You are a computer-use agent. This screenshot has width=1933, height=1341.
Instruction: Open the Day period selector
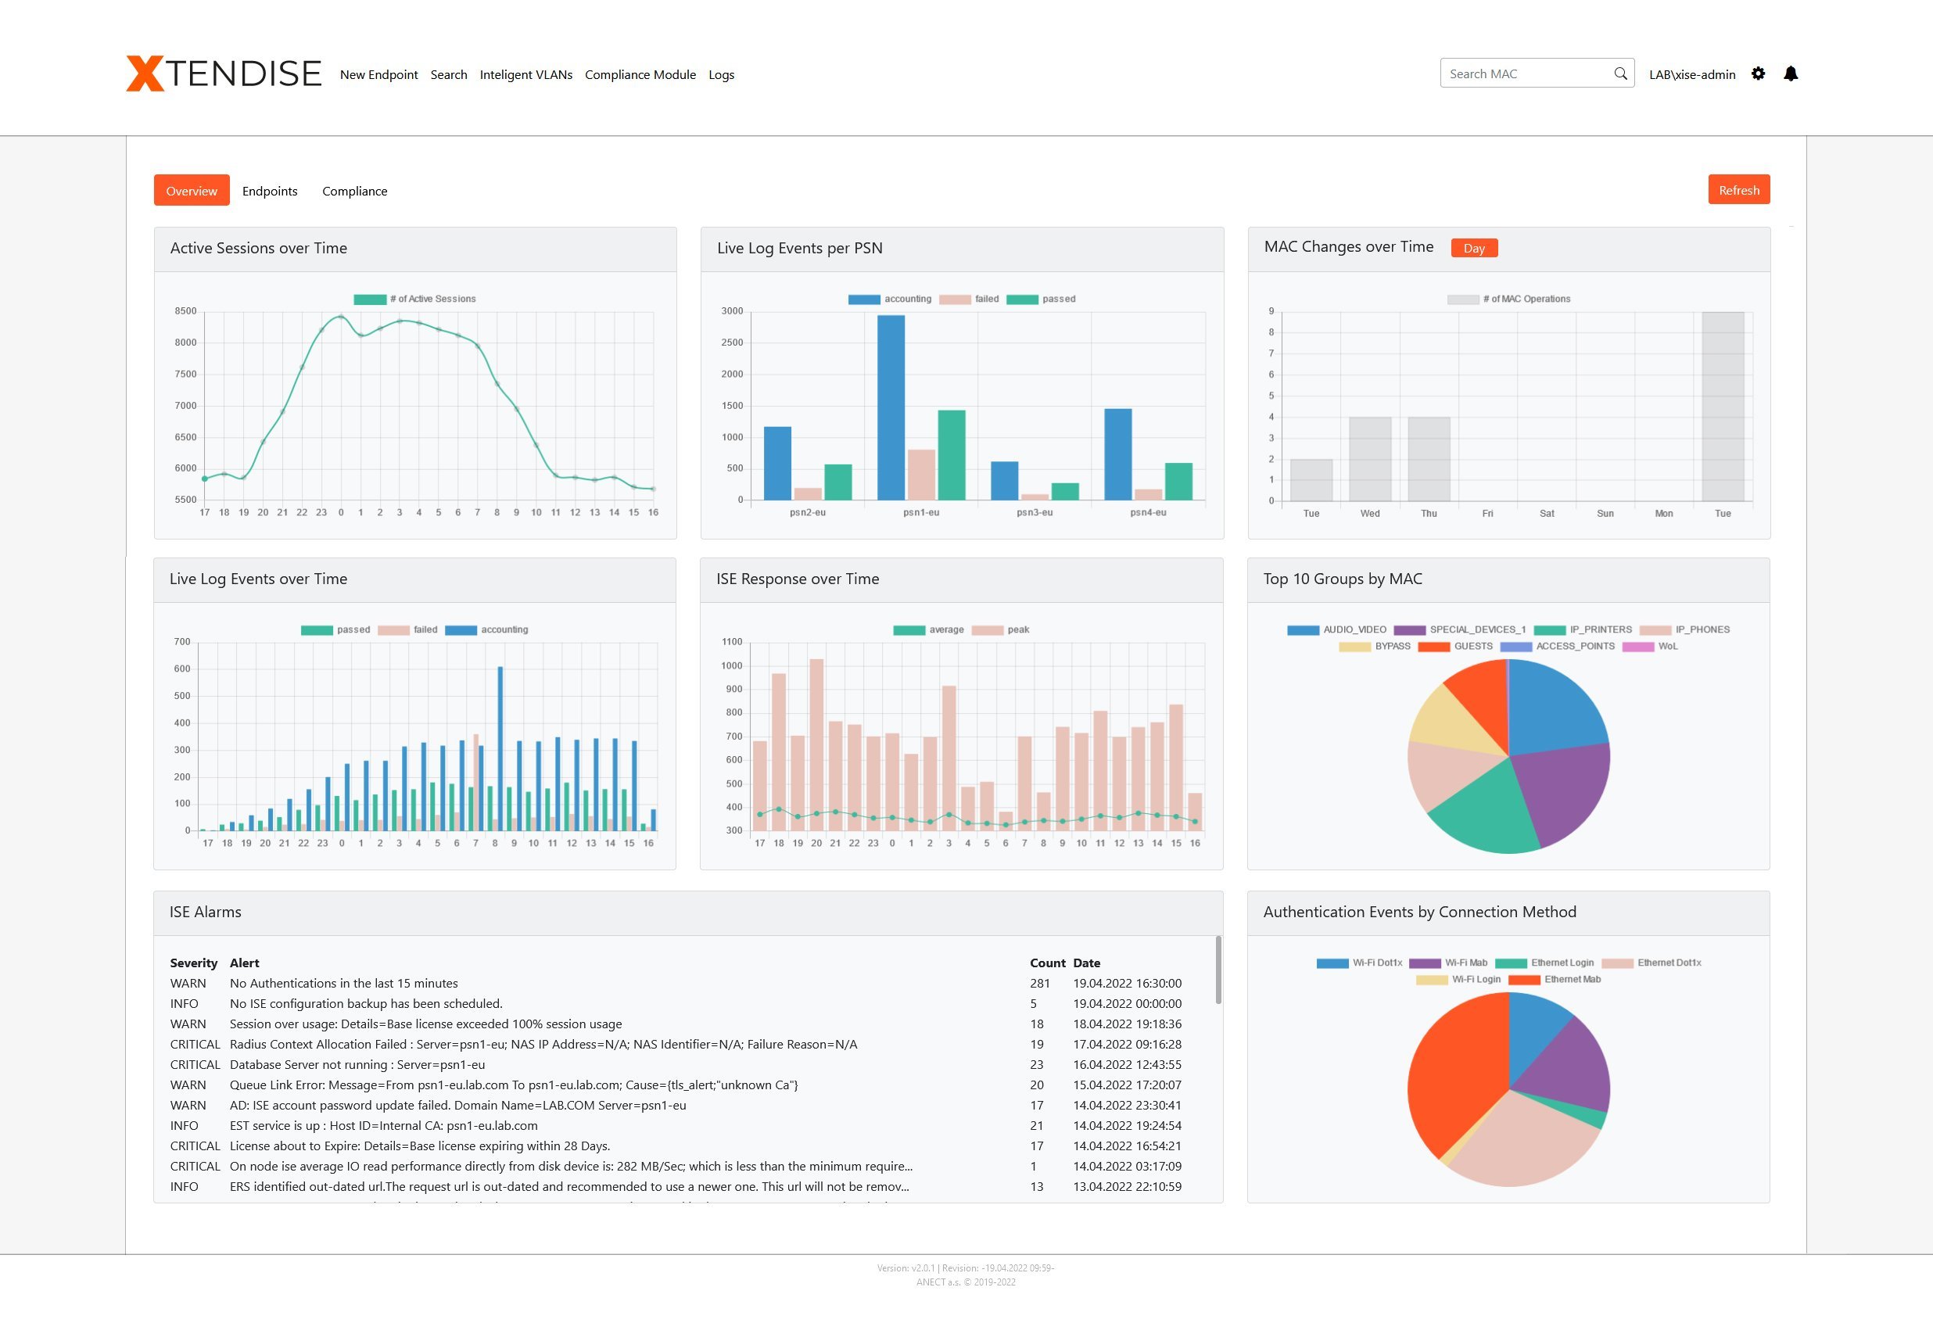1473,248
